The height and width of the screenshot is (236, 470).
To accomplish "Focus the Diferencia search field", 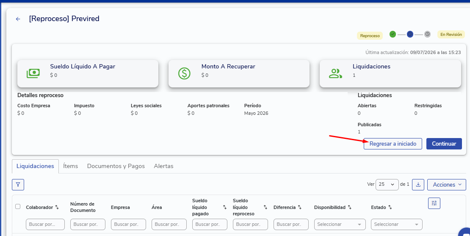I will [291, 224].
